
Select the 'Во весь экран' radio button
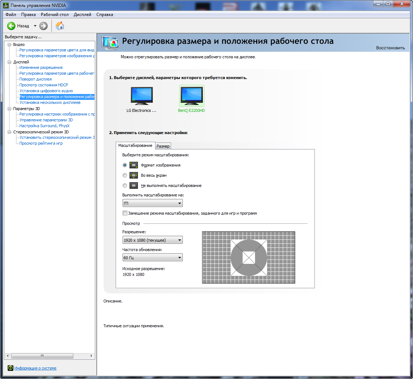tap(125, 175)
